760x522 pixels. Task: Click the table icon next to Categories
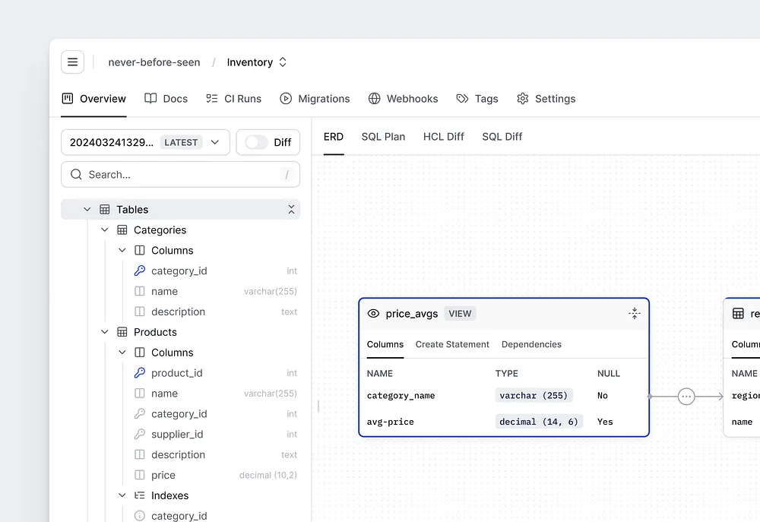pos(122,230)
